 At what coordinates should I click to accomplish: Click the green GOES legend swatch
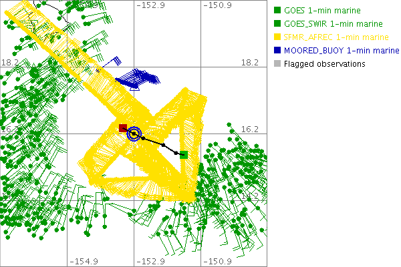pos(277,11)
